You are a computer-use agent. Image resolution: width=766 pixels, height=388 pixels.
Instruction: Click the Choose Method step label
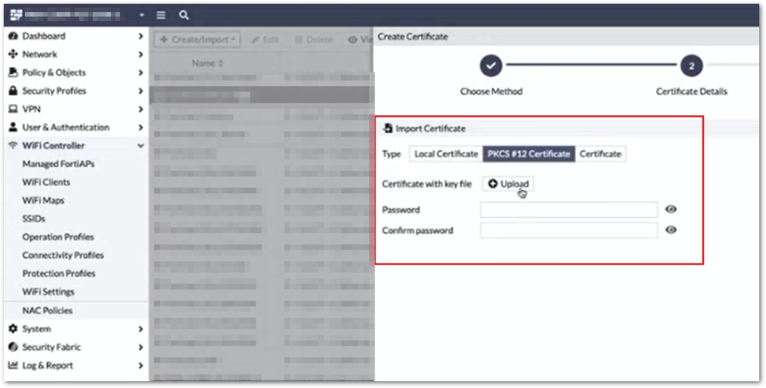[x=491, y=92]
